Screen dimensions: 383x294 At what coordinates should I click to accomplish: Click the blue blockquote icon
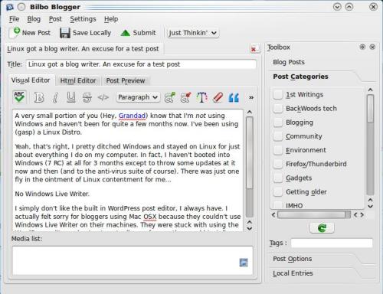(234, 97)
